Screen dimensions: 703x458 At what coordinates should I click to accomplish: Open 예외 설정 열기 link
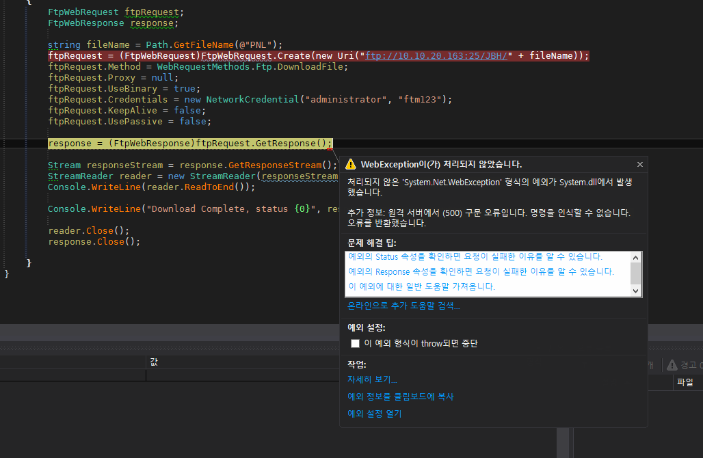374,414
